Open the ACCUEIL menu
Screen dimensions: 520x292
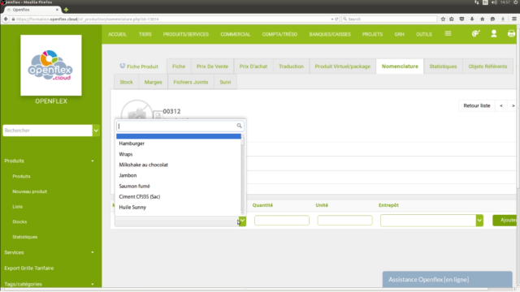point(117,34)
